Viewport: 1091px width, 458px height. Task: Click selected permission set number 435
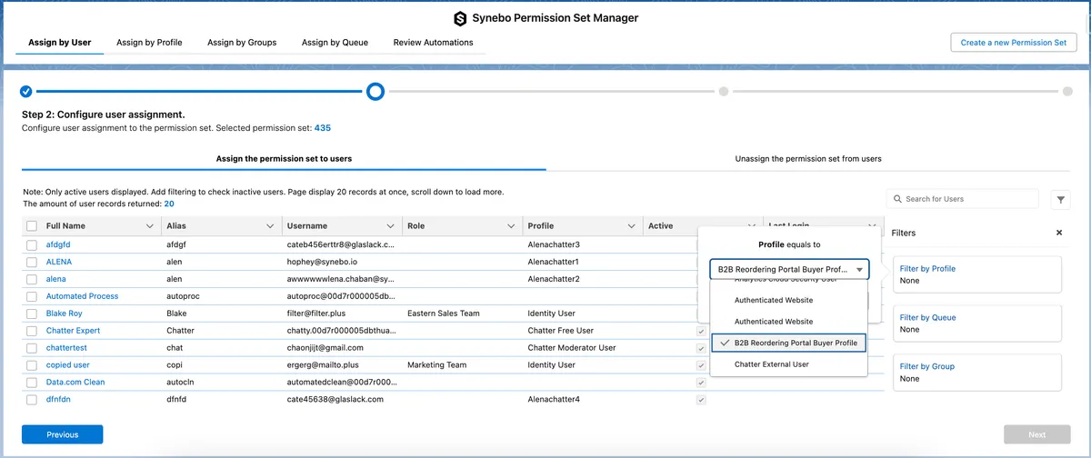[x=322, y=128]
